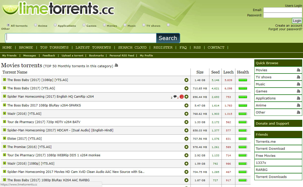Click the comments speech bubble on Spider Man Homecoming CamRip

[x=175, y=97]
